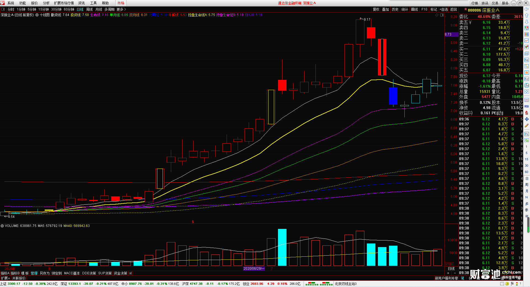530x287 pixels.
Task: Click the plus zoom button below price axis
Action: pyautogui.click(x=448, y=273)
